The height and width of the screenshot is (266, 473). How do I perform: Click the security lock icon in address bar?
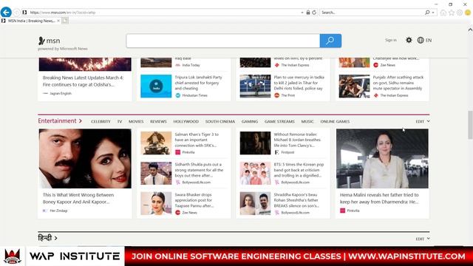308,13
